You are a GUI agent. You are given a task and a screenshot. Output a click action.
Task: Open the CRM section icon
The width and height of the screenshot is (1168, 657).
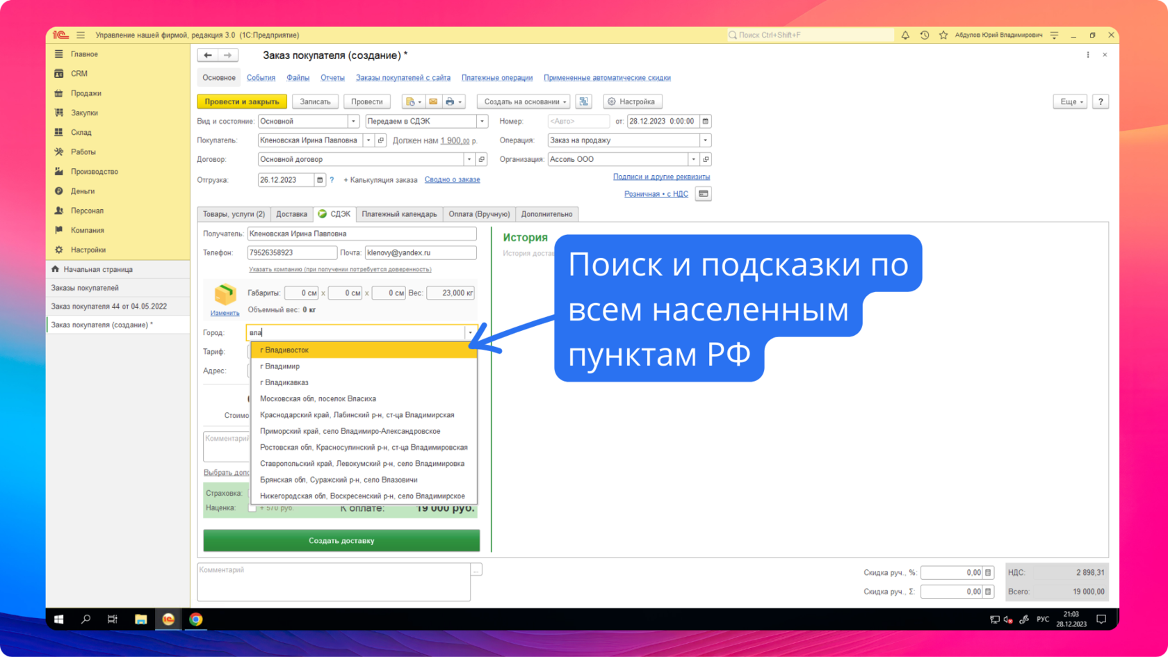(59, 73)
